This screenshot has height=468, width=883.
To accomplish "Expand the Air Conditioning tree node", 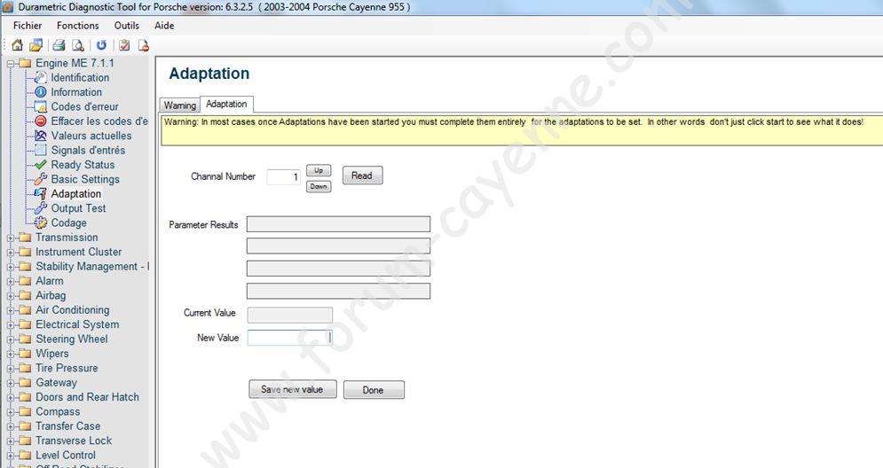I will pyautogui.click(x=10, y=310).
